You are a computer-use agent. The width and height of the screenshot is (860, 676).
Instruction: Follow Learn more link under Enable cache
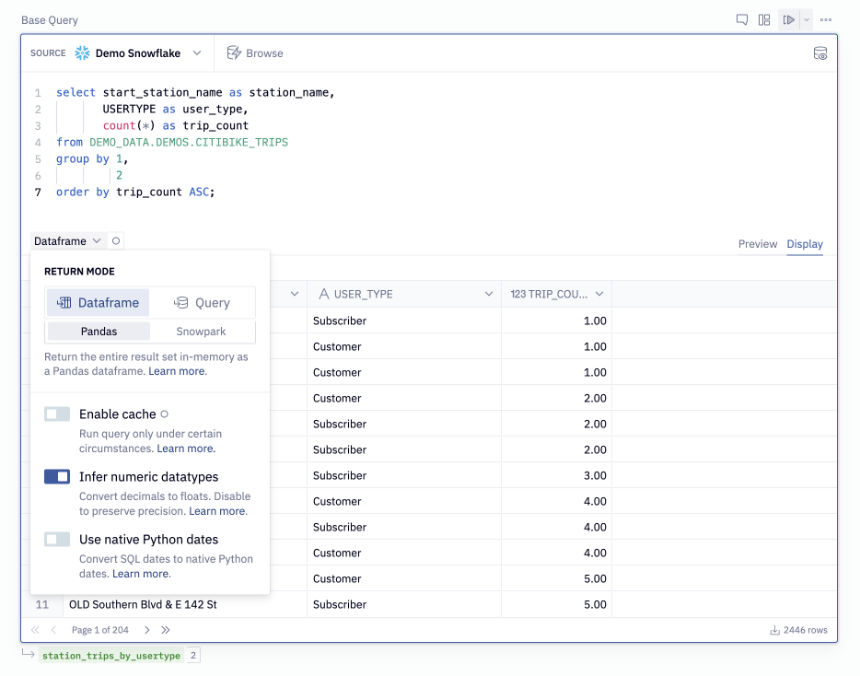[185, 449]
